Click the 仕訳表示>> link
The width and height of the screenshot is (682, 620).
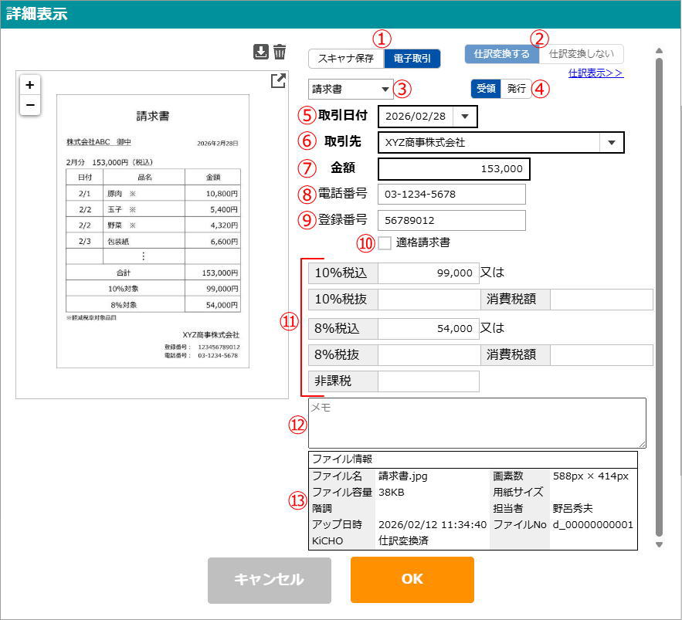(x=595, y=73)
